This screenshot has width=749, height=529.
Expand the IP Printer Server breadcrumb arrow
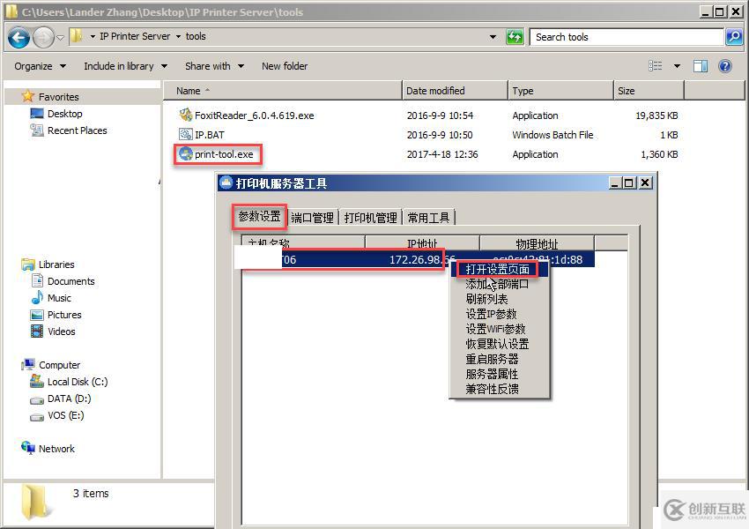(x=178, y=36)
